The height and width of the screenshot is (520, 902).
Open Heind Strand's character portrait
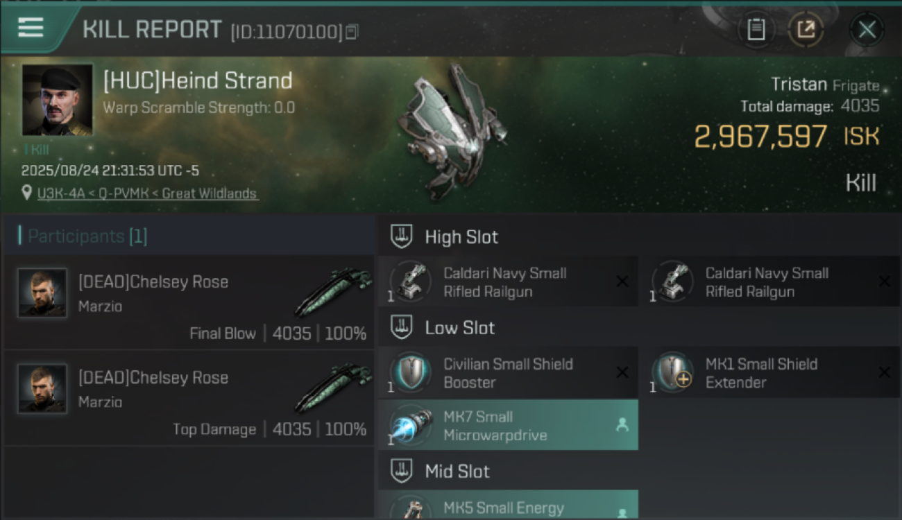point(57,100)
